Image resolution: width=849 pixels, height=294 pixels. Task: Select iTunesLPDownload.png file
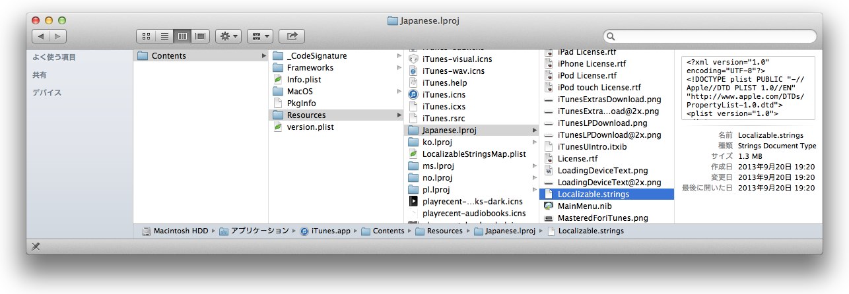tap(607, 123)
